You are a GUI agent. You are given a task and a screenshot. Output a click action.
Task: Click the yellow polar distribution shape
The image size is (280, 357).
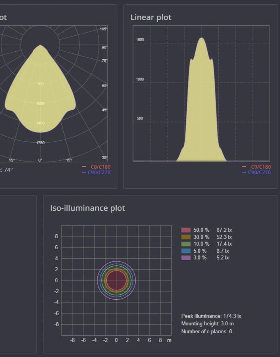pos(40,95)
